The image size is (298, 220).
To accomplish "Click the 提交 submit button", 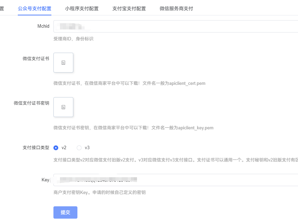I will pos(65,212).
